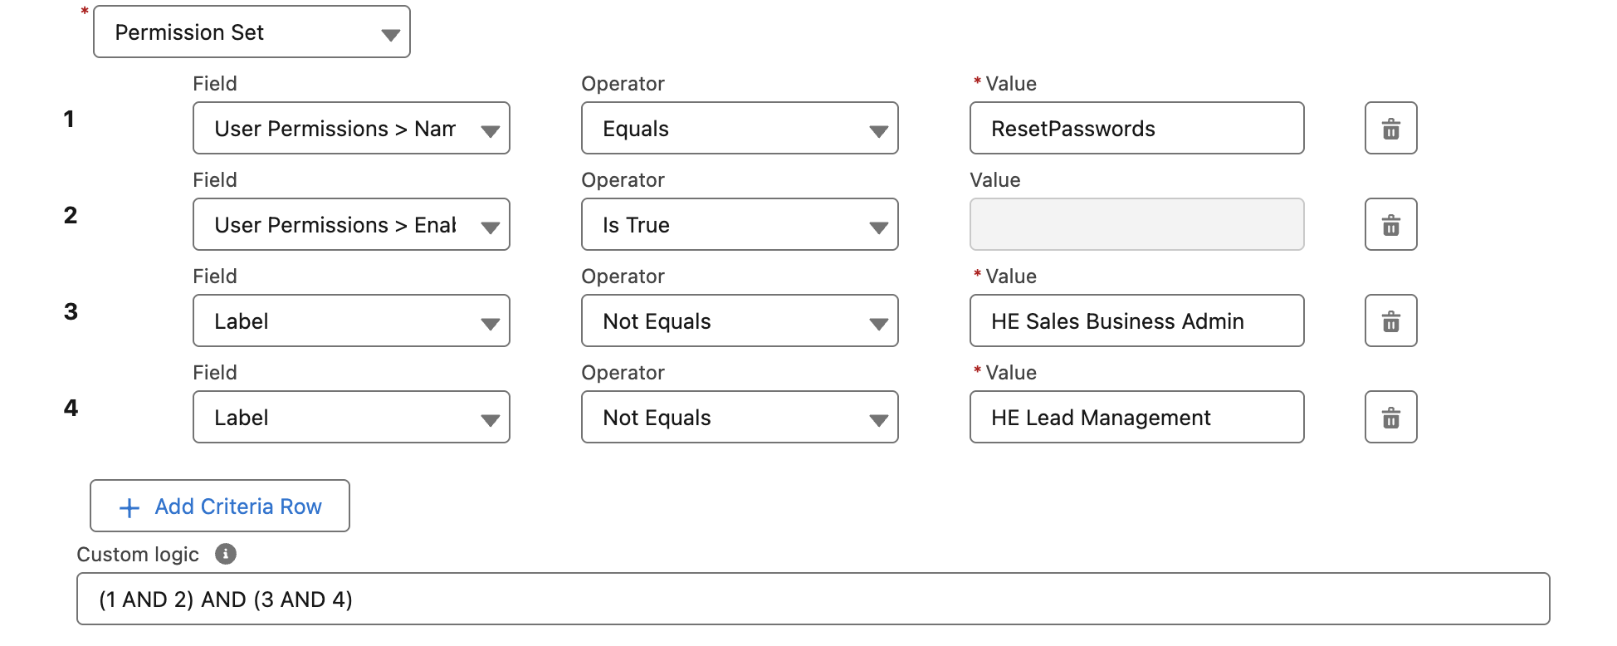Focus the ResetPasswords value field
Image resolution: width=1617 pixels, height=646 pixels.
tap(1137, 128)
